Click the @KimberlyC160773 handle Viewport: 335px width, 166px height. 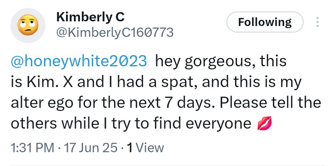coord(115,33)
